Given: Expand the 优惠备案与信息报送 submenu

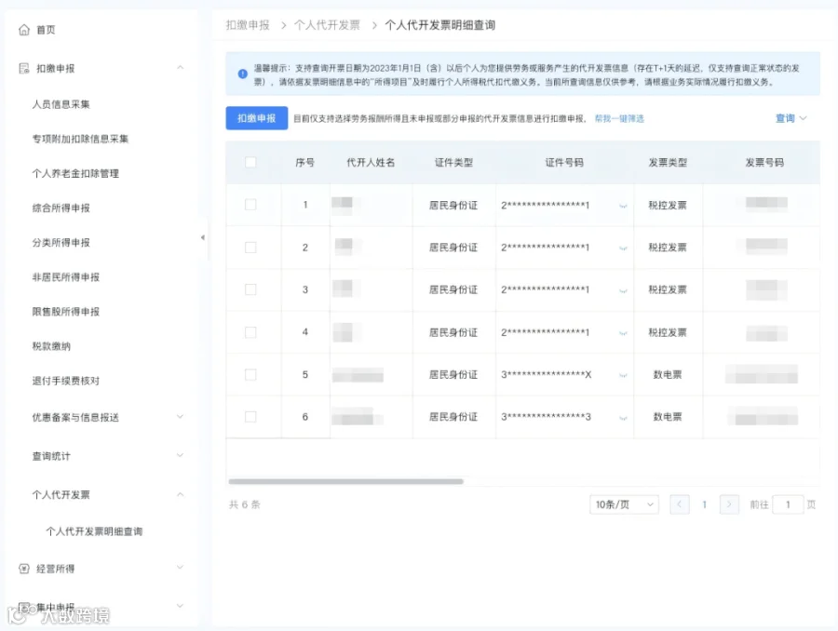Looking at the screenshot, I should [180, 417].
